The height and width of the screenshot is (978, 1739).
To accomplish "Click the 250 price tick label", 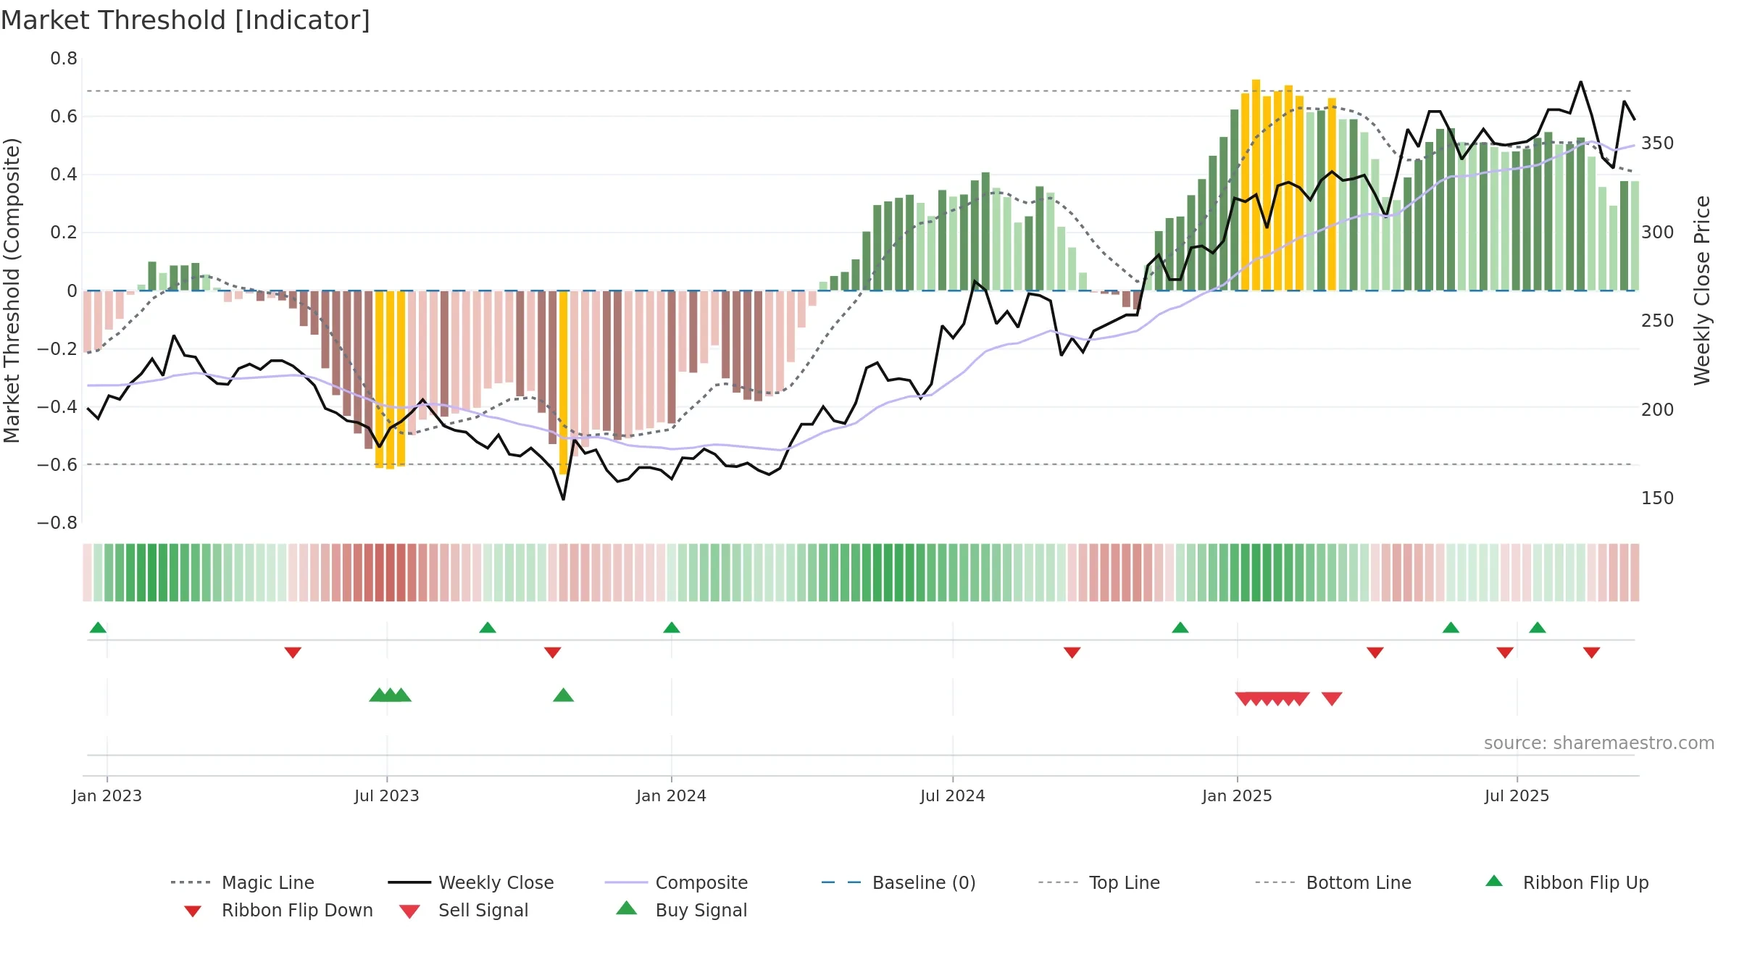I will click(1658, 321).
